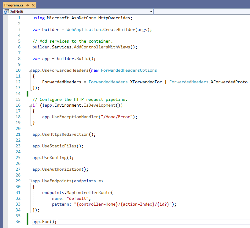Click the DotNet6 project icon
Viewport: 250px width, 228px height.
click(6, 12)
